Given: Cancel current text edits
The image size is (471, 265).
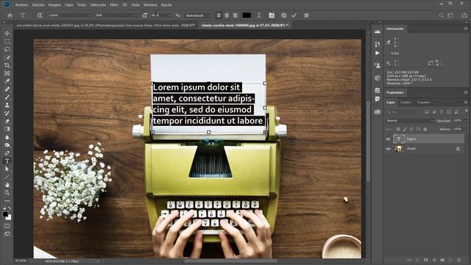Looking at the screenshot, I should 284,15.
